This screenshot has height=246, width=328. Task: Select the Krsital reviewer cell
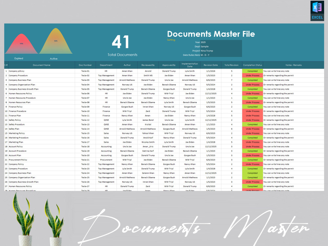click(x=148, y=124)
